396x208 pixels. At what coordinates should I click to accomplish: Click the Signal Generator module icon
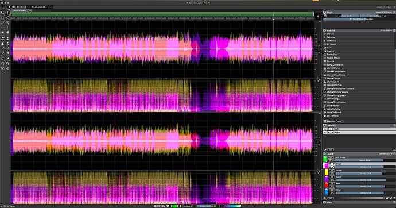(x=325, y=65)
